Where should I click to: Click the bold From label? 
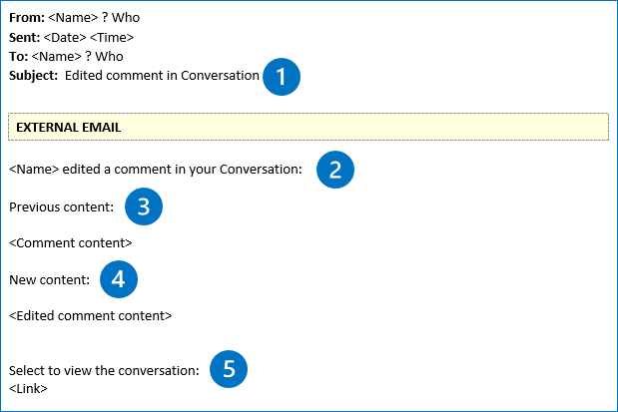[x=26, y=19]
